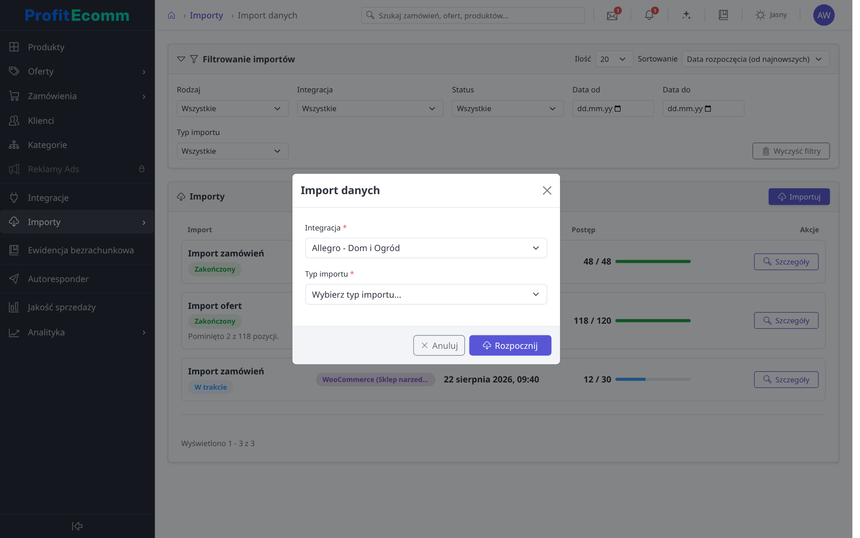Click the Rozpocznij button
Viewport: 860px width, 538px height.
[510, 346]
